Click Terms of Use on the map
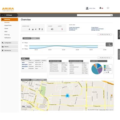 click(x=102, y=110)
